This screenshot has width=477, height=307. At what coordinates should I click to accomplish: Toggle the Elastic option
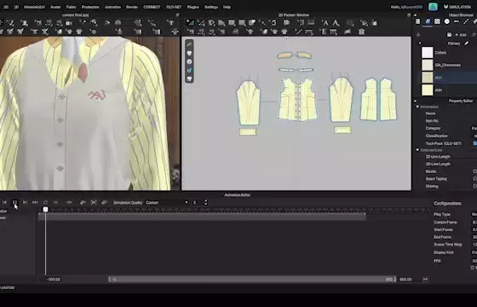474,171
